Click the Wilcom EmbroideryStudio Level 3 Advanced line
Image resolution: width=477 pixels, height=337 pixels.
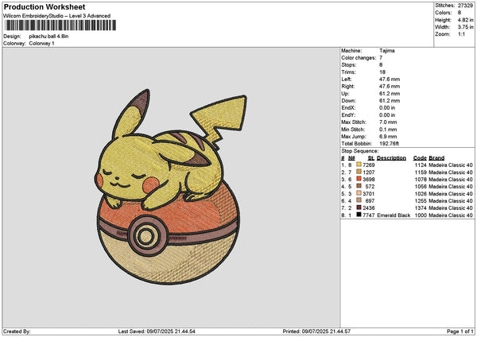click(57, 16)
